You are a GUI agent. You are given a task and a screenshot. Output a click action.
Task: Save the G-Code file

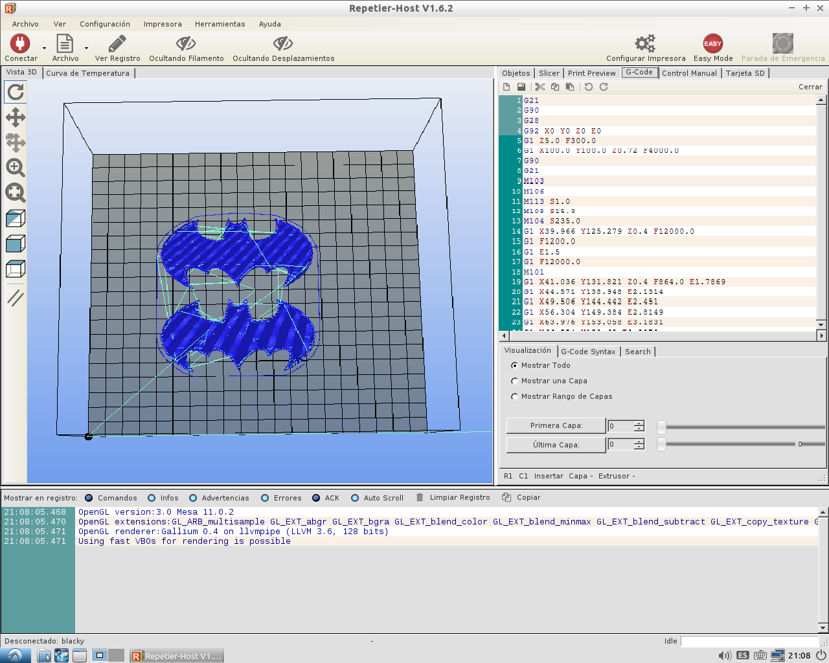tap(521, 87)
